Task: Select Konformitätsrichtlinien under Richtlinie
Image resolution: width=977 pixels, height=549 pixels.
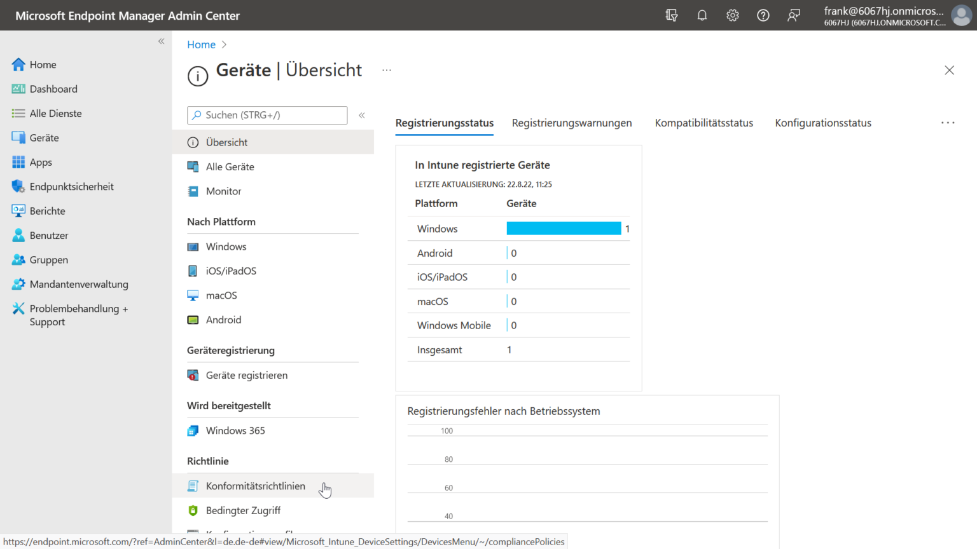Action: 255,485
